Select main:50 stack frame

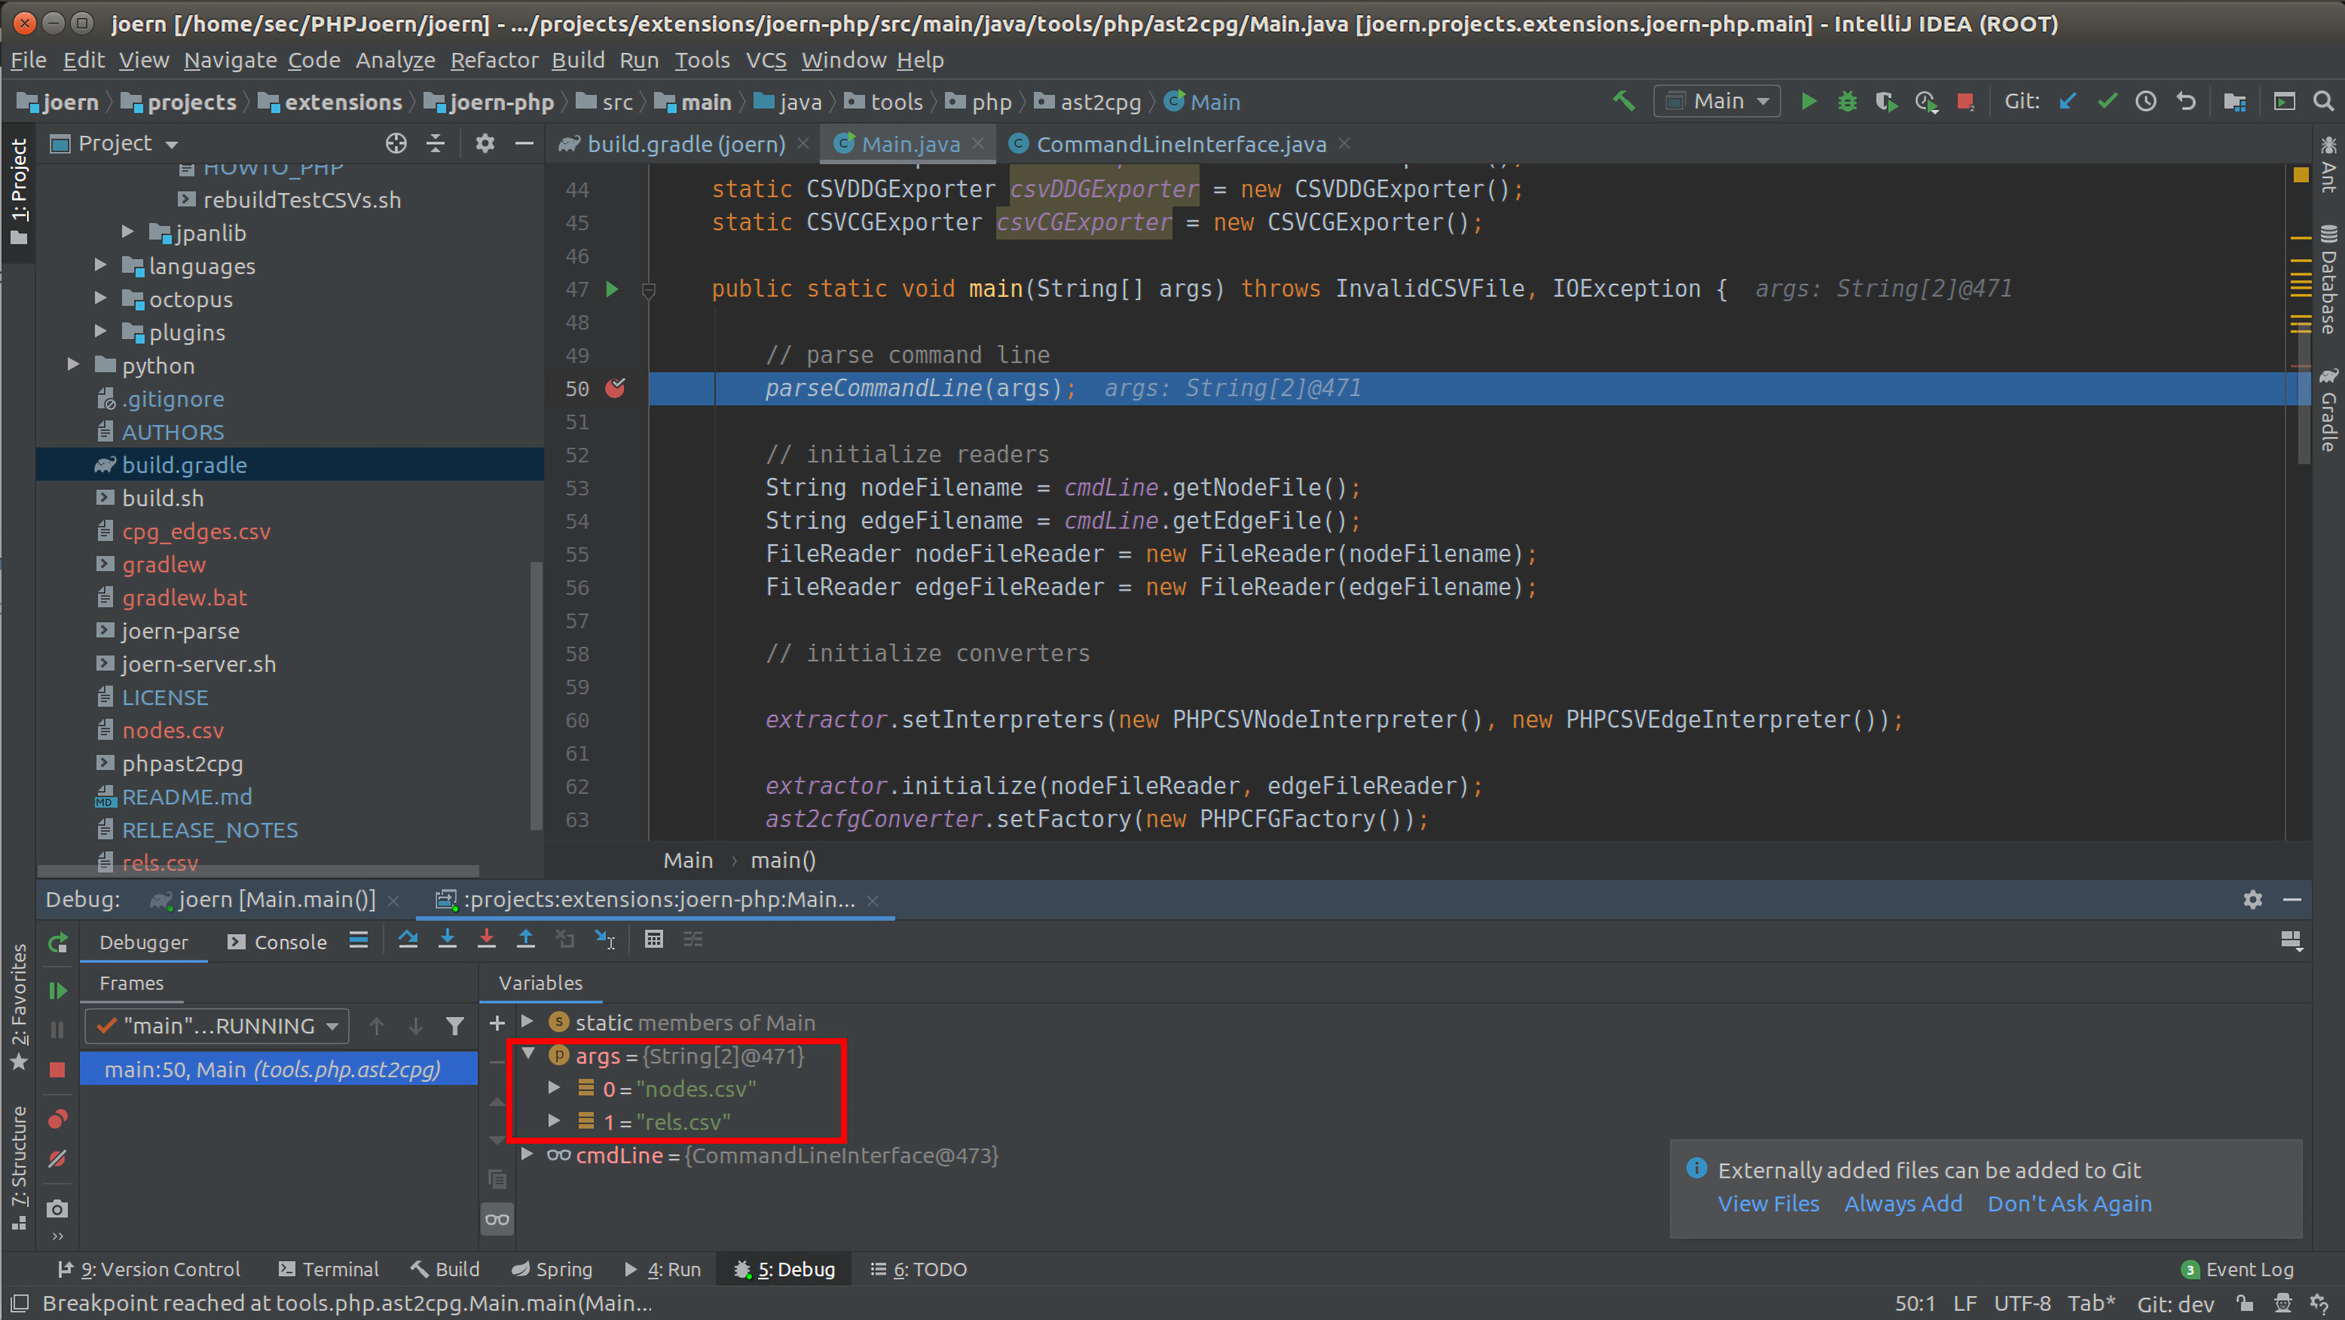point(279,1069)
